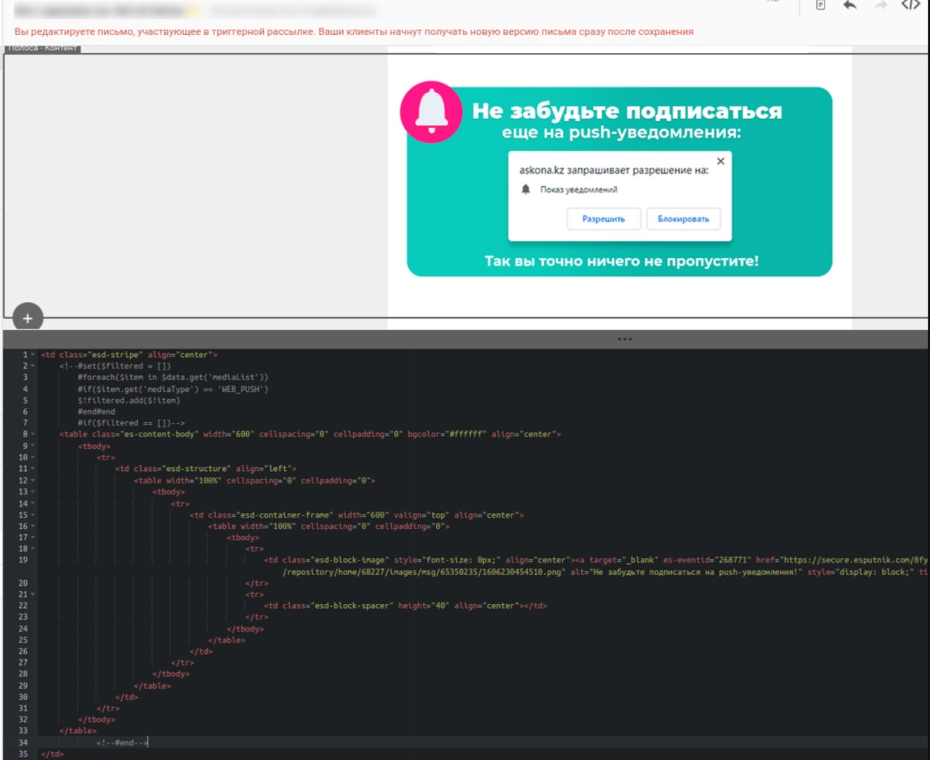Image resolution: width=930 pixels, height=760 pixels.
Task: Fold the table on line 12
Action: click(33, 481)
